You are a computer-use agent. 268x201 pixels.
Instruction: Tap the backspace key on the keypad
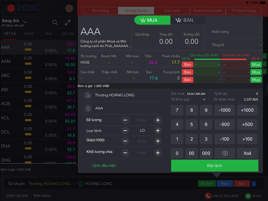point(225,153)
